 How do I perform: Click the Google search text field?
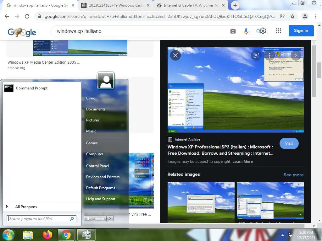pos(140,31)
